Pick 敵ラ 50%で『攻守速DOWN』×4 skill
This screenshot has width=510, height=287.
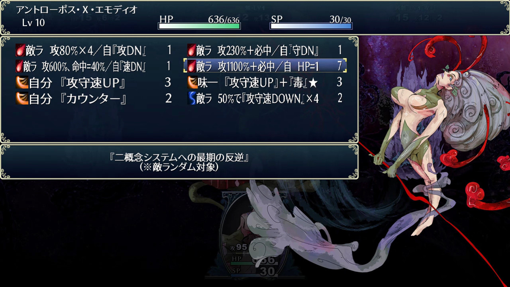click(265, 98)
